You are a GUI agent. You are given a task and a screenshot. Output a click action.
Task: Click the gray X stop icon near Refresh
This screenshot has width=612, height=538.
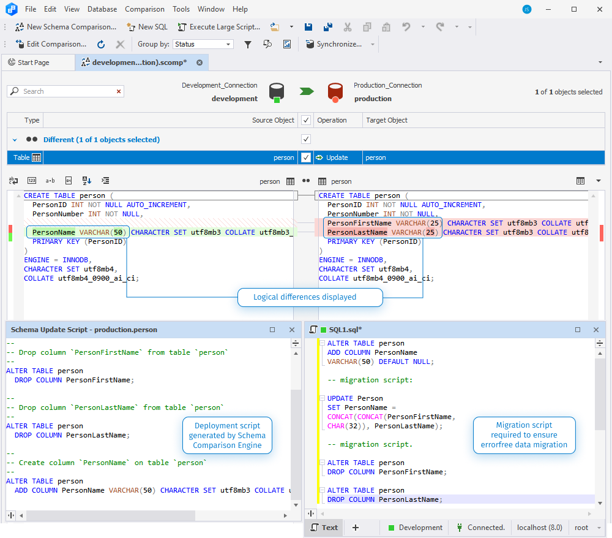[x=120, y=44]
